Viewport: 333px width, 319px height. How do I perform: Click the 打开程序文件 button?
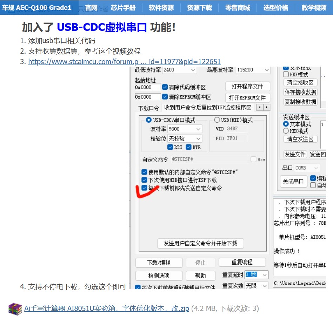pos(248,87)
